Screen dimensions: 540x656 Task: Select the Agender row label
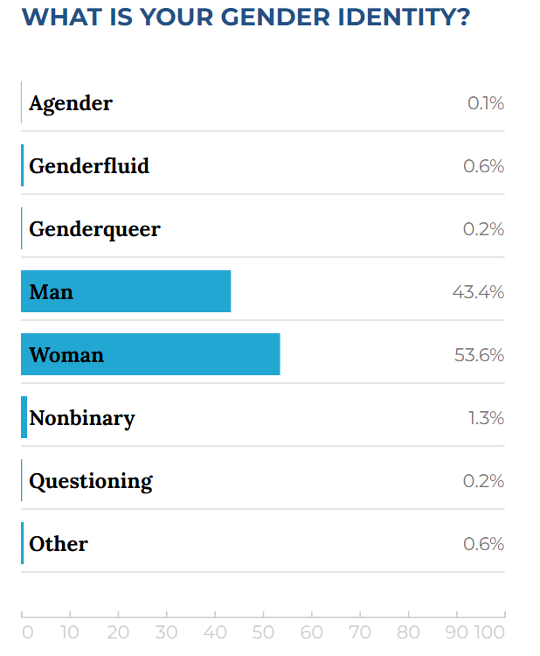point(71,103)
